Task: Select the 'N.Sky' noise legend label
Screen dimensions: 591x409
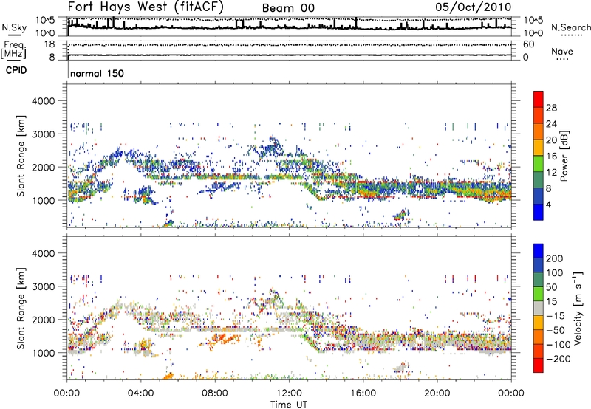Action: (x=14, y=27)
